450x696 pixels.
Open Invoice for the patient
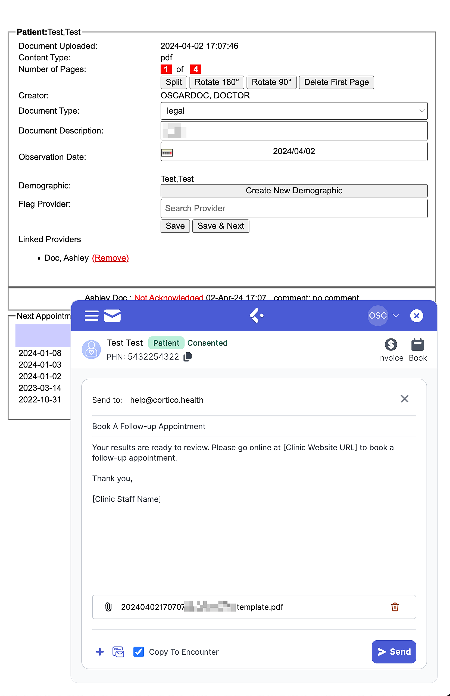tap(391, 350)
